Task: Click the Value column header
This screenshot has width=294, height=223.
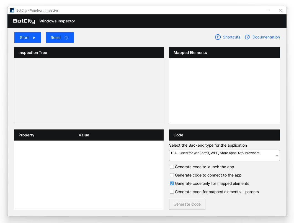Action: 84,135
